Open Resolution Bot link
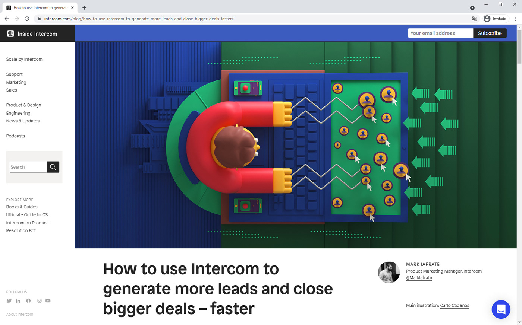522x325 pixels. [21, 231]
